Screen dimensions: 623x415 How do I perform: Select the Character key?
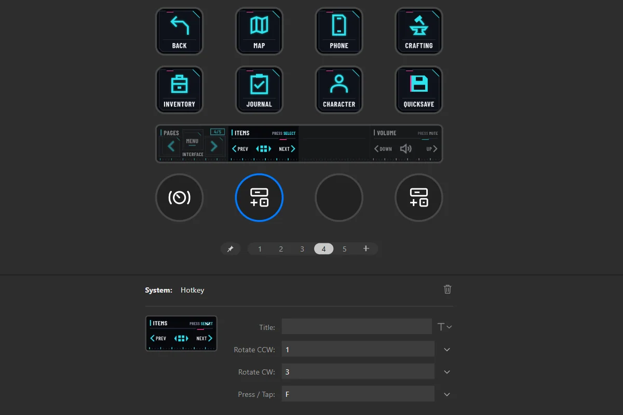[339, 90]
